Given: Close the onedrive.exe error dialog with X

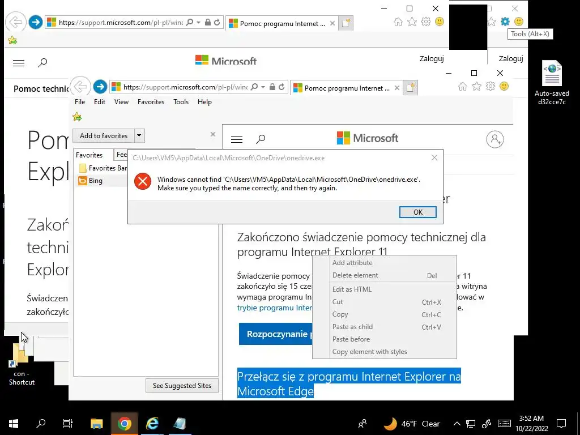Looking at the screenshot, I should pos(434,157).
